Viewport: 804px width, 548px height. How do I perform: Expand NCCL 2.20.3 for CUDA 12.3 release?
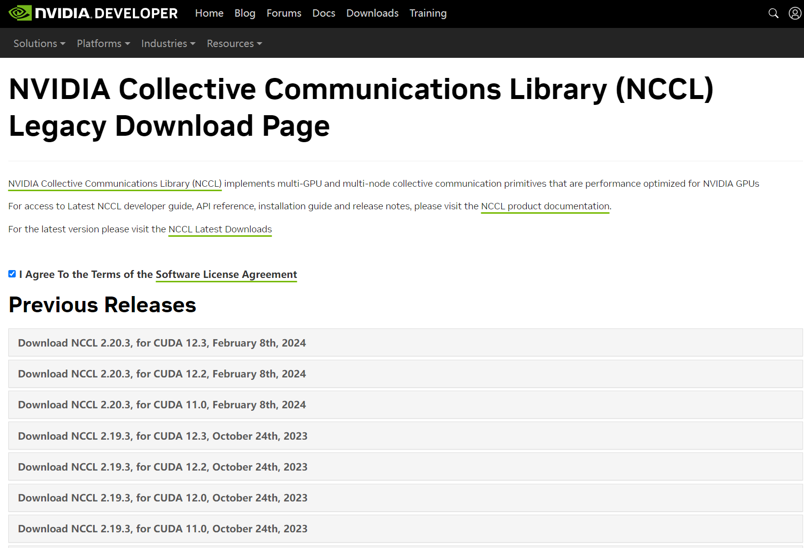click(x=406, y=343)
